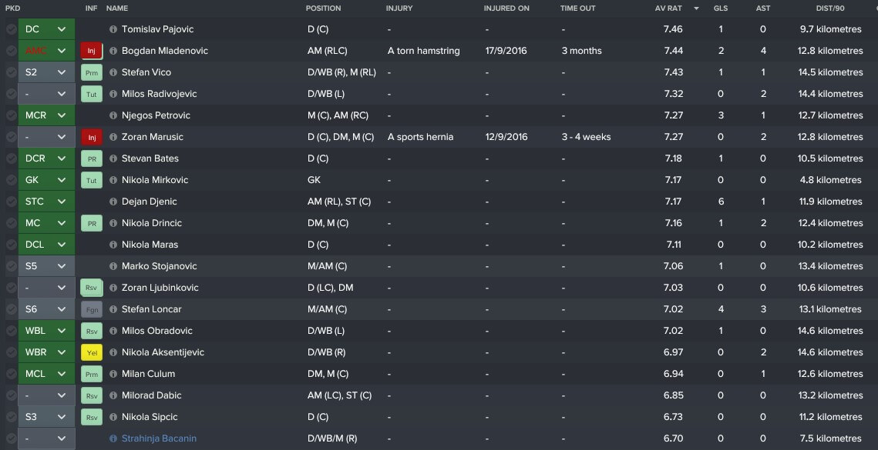Open info icon next to Dejan Djenic
878x450 pixels.
pos(113,202)
